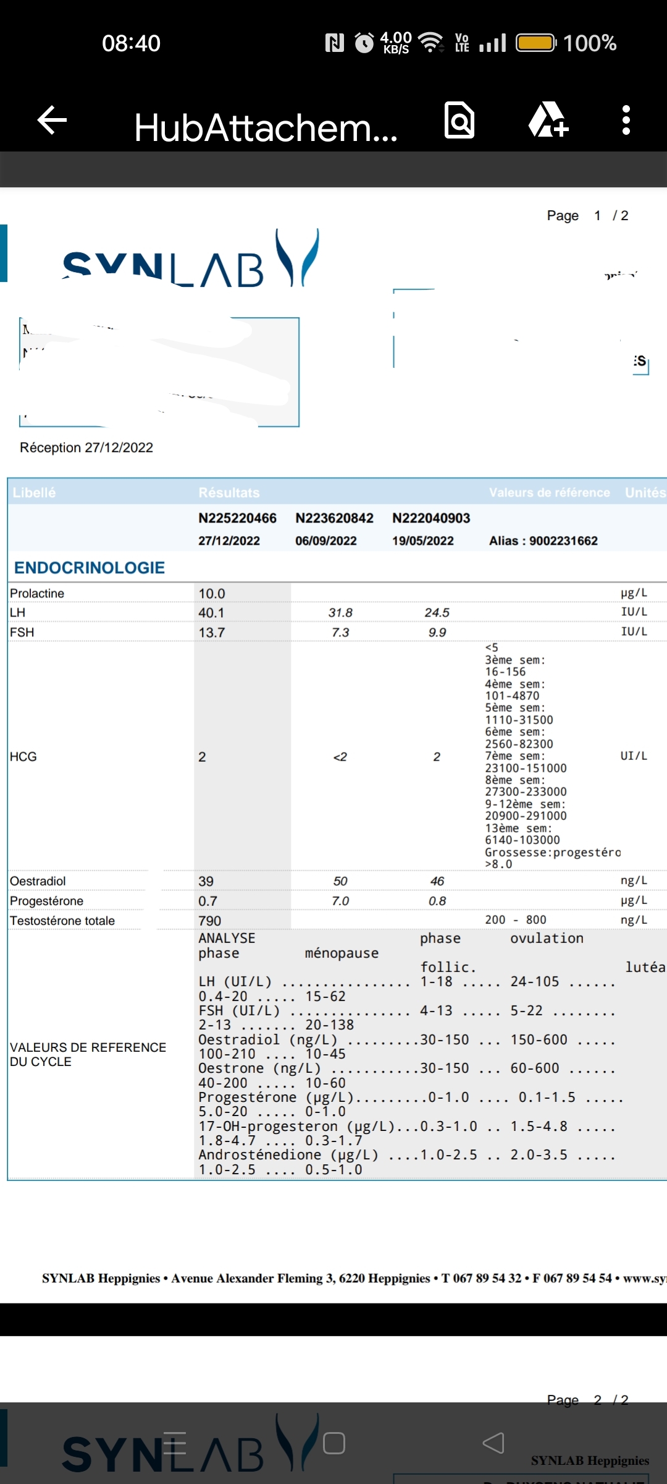Tap the Android recent apps menu button

click(x=174, y=1443)
